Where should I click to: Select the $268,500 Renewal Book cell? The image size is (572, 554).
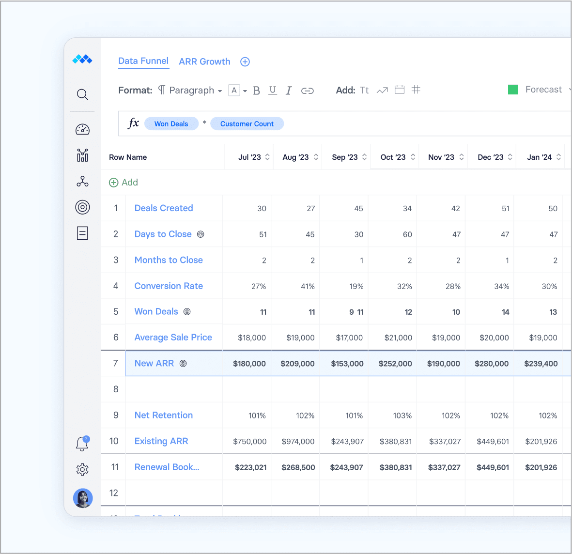[x=295, y=467]
